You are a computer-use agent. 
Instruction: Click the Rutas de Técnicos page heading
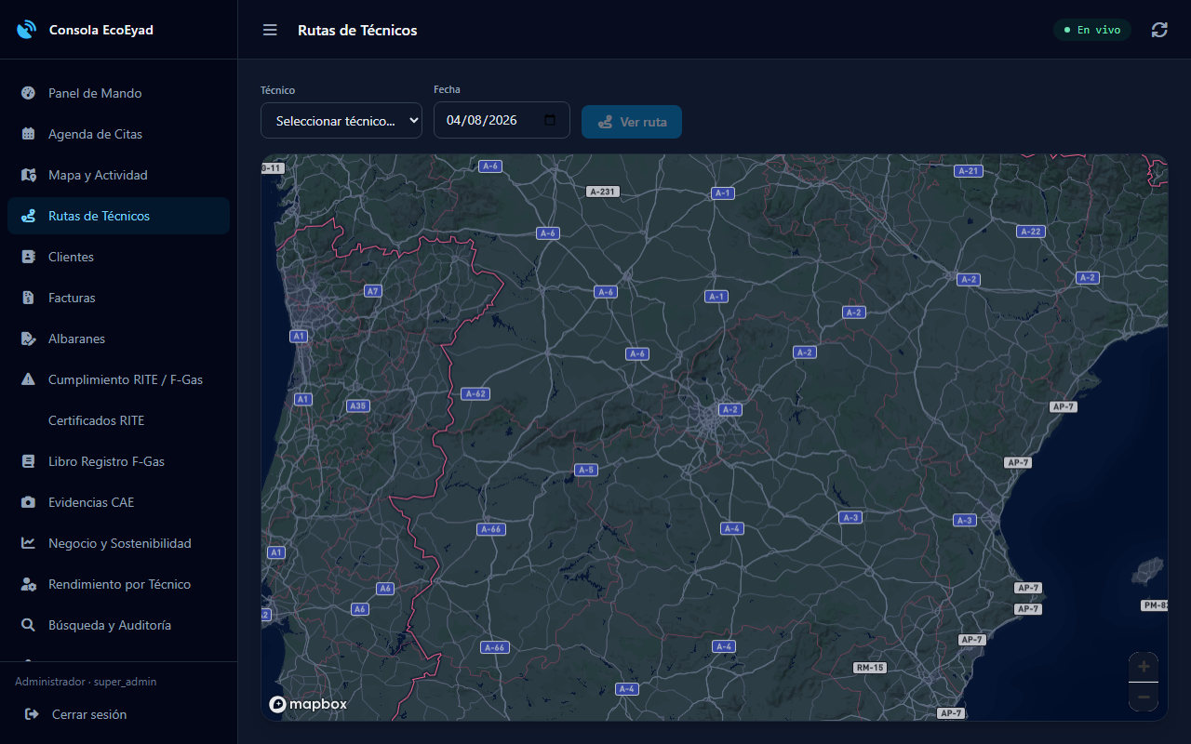[357, 30]
